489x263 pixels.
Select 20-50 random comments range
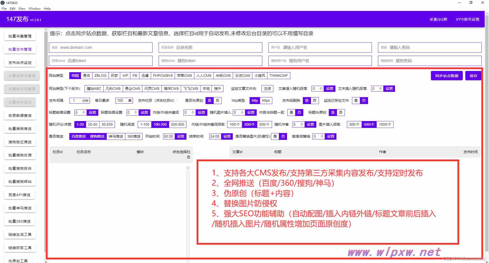click(92, 124)
